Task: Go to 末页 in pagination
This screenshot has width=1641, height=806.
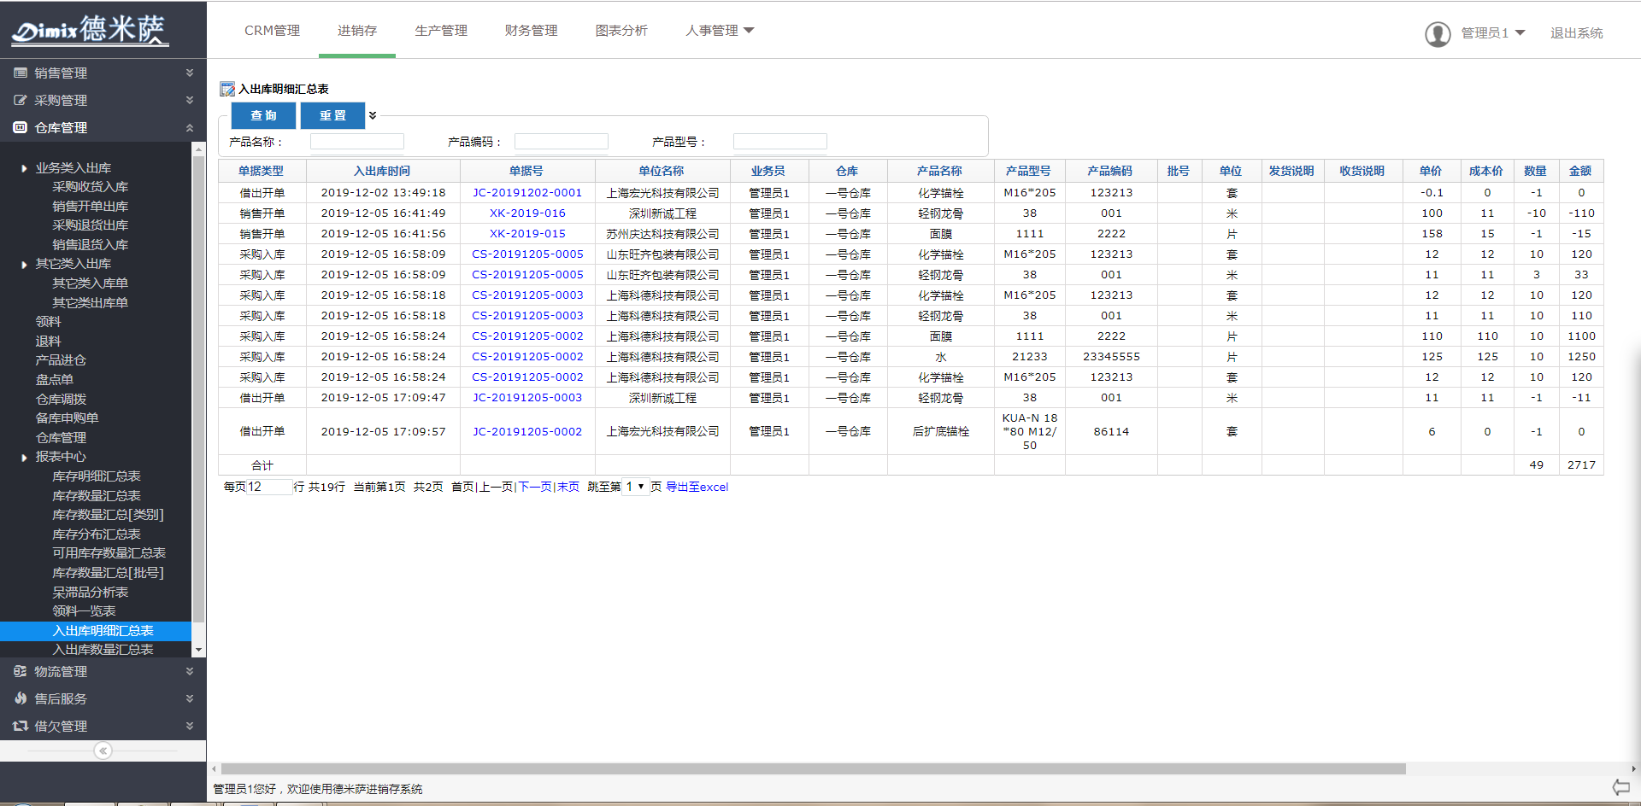Action: click(x=568, y=487)
